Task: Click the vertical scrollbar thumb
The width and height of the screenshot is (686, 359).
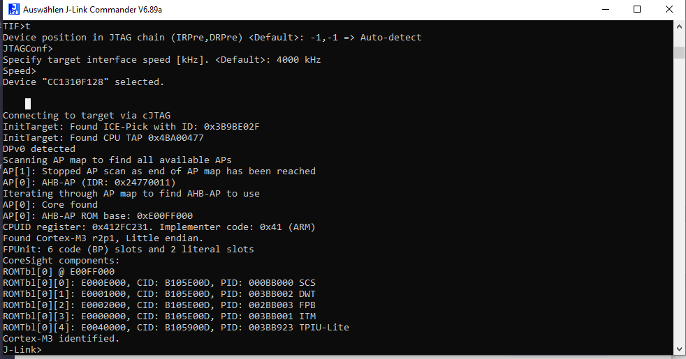Action: click(679, 53)
